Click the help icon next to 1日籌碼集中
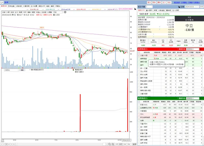The image size is (204, 146). 160,27
